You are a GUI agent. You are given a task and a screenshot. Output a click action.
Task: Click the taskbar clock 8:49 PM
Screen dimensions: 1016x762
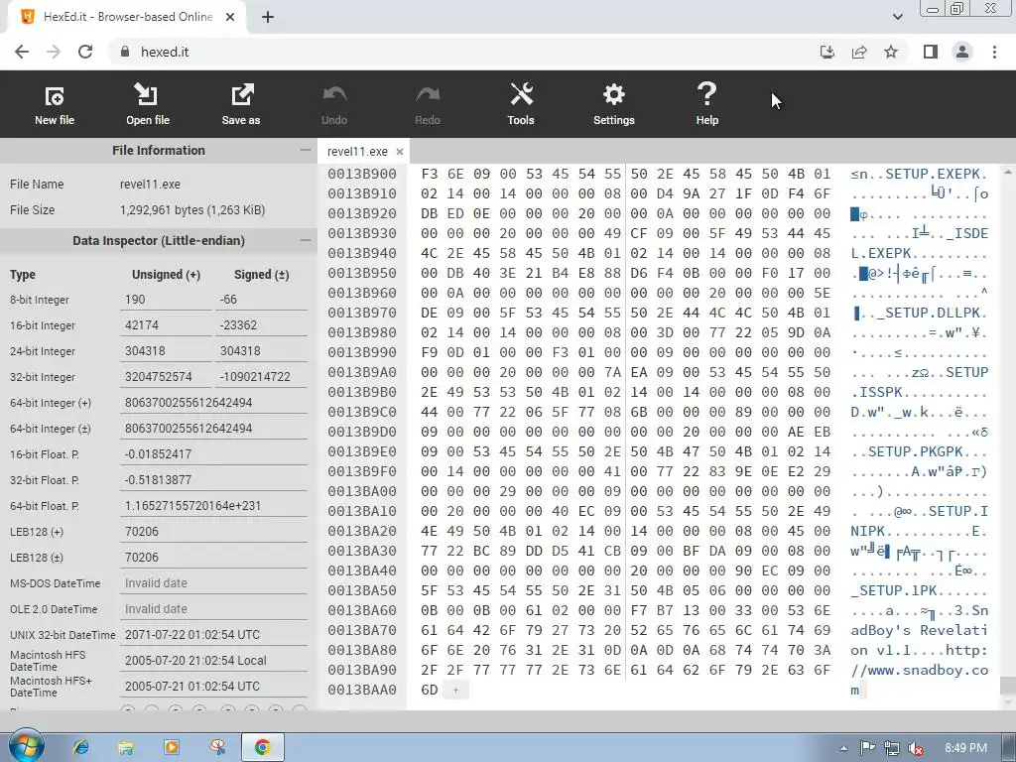pyautogui.click(x=965, y=748)
